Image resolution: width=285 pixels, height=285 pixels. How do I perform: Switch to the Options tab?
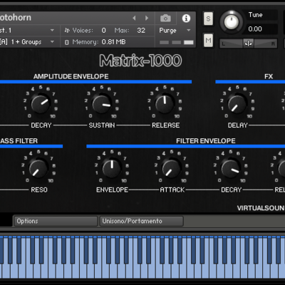click(56, 221)
